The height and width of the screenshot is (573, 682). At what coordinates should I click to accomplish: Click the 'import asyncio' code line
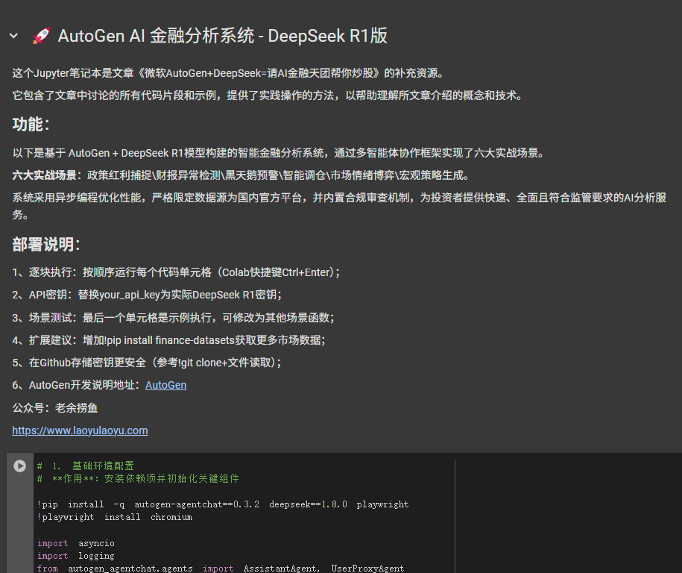76,543
